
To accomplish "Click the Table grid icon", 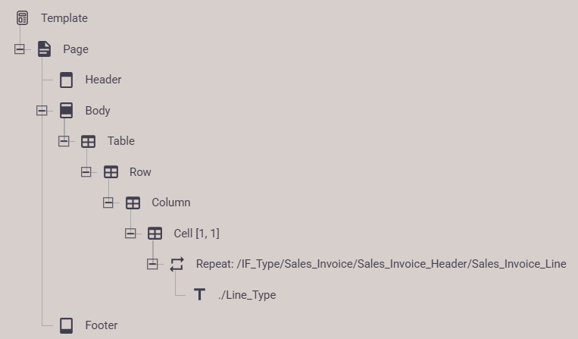I will 89,141.
